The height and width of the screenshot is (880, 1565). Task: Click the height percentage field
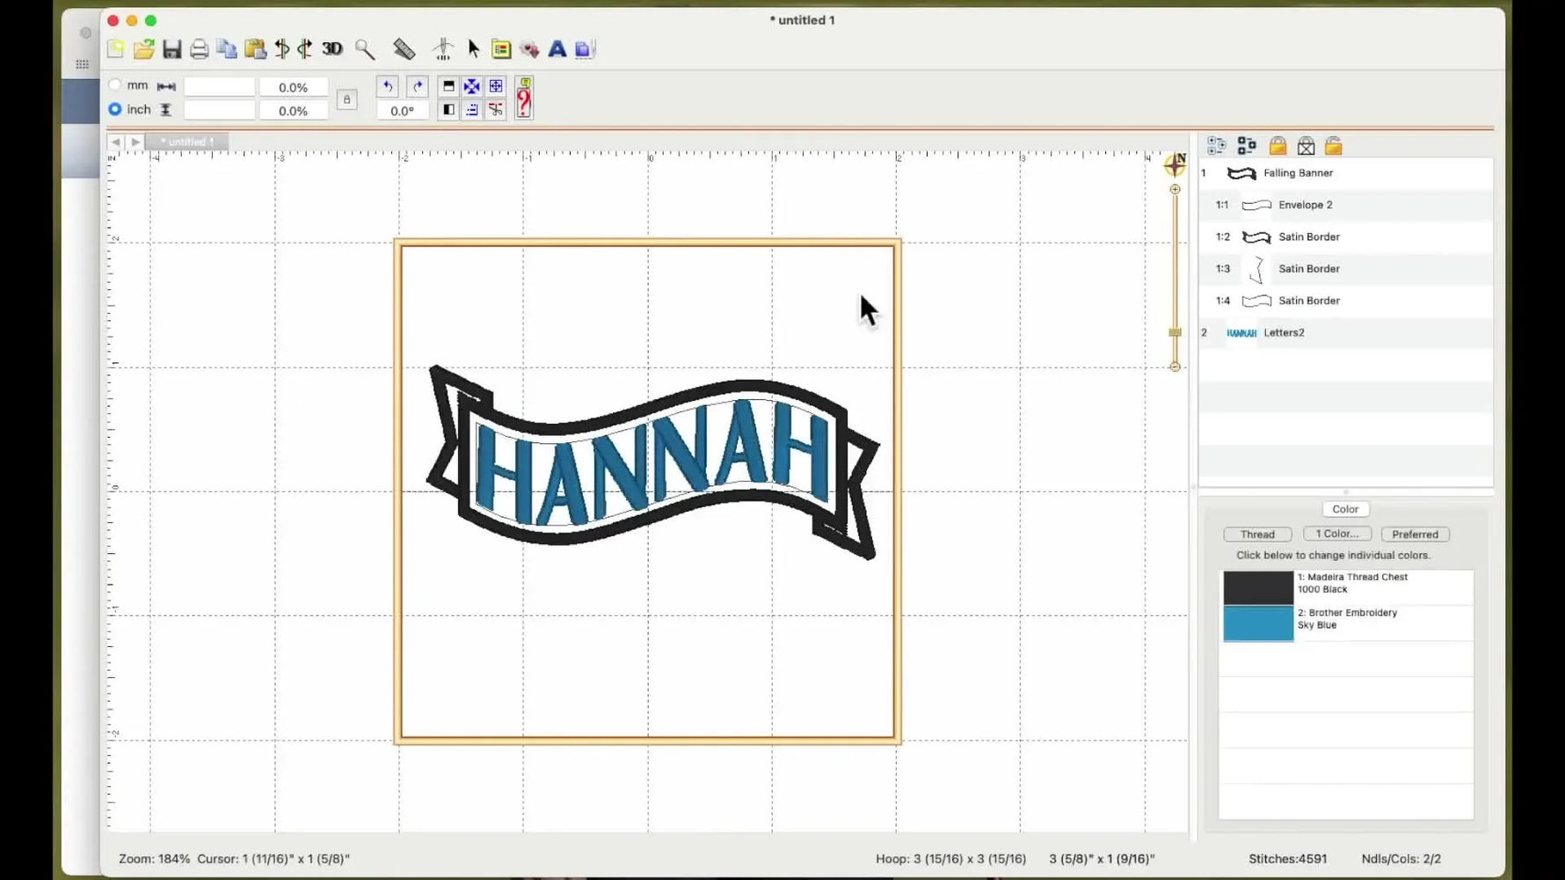294,111
